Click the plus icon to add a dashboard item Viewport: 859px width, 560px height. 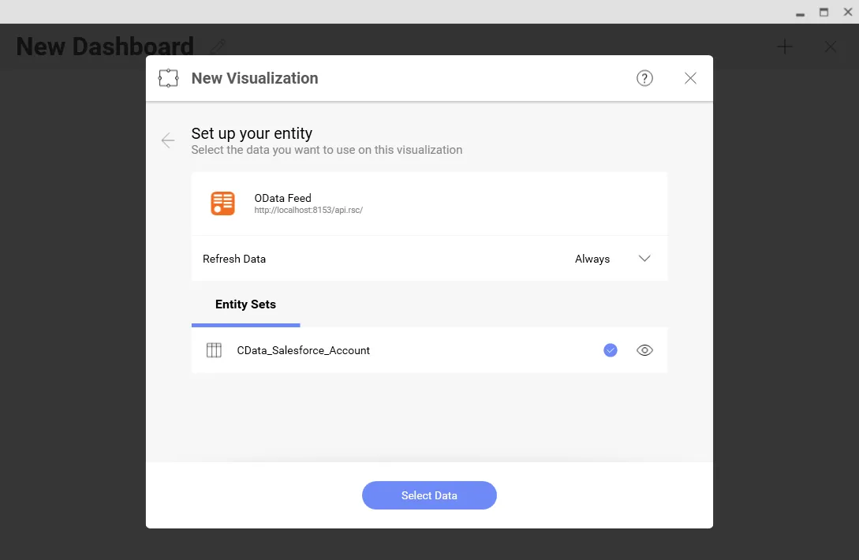coord(785,47)
